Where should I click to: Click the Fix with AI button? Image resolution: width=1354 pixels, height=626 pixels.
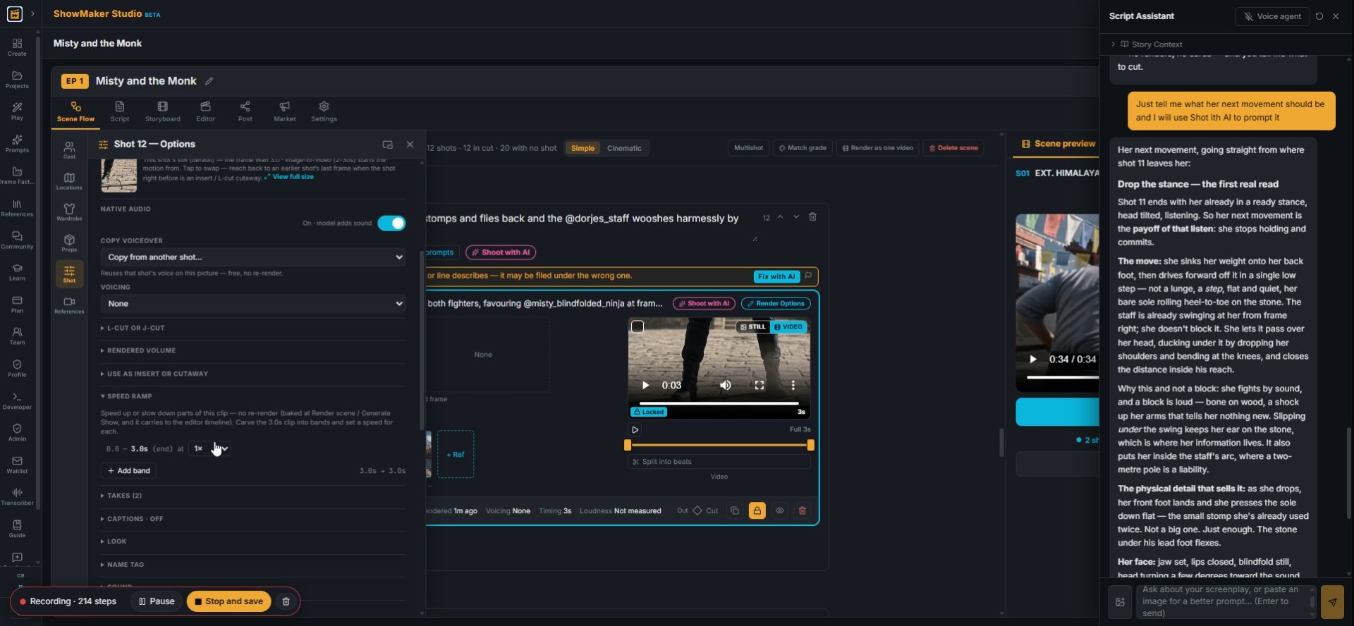click(x=776, y=277)
